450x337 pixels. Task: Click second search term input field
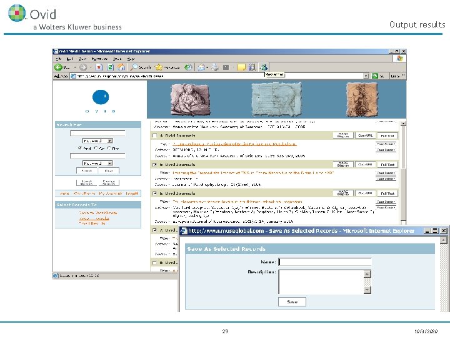point(97,155)
